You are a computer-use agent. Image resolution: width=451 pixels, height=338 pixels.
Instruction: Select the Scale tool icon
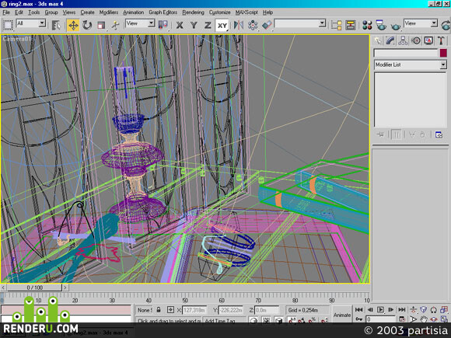(101, 26)
